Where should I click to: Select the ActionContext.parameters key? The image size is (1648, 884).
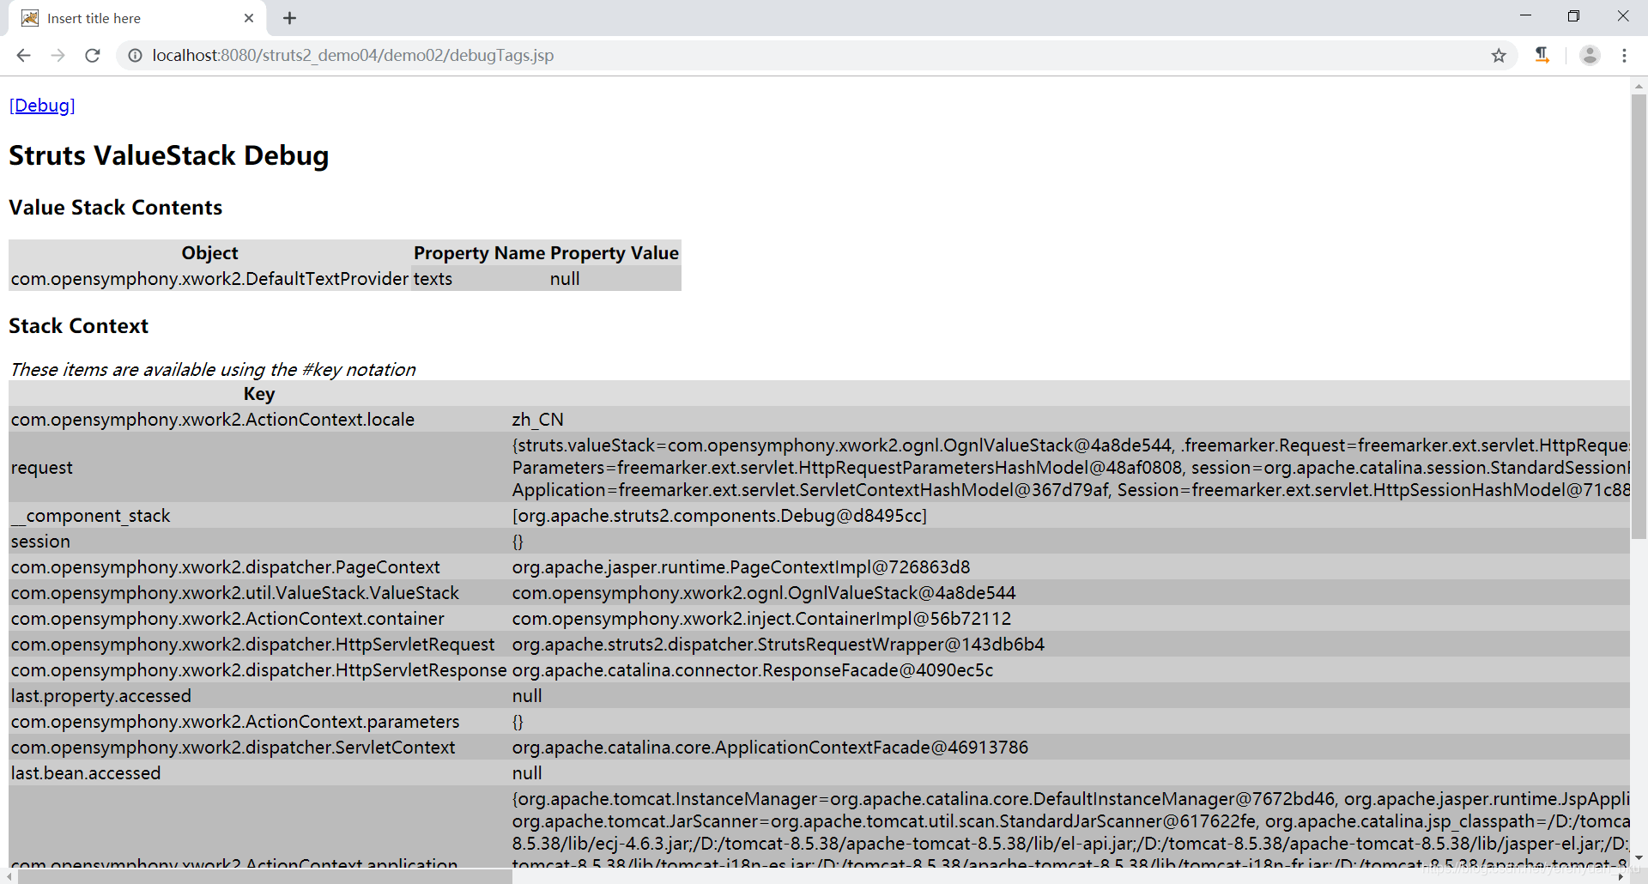click(x=259, y=722)
